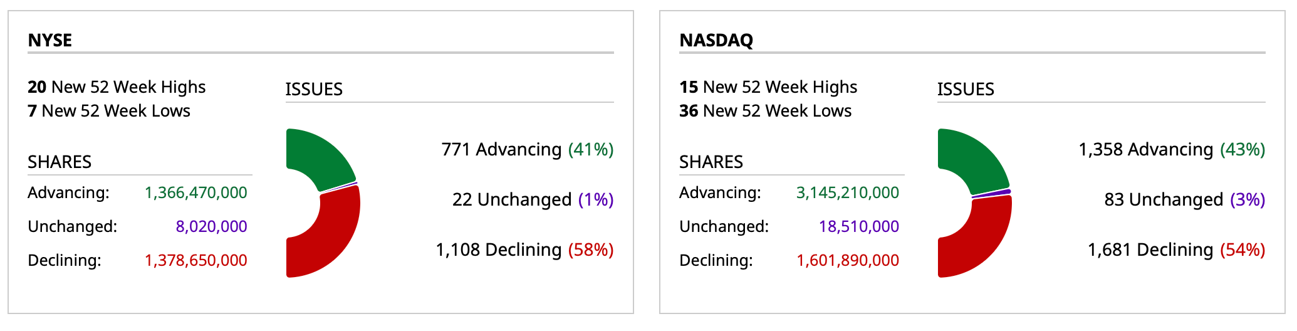Click NYSE 7 New 52 Week Lows
Viewport: 1297px width, 331px height.
(x=109, y=111)
